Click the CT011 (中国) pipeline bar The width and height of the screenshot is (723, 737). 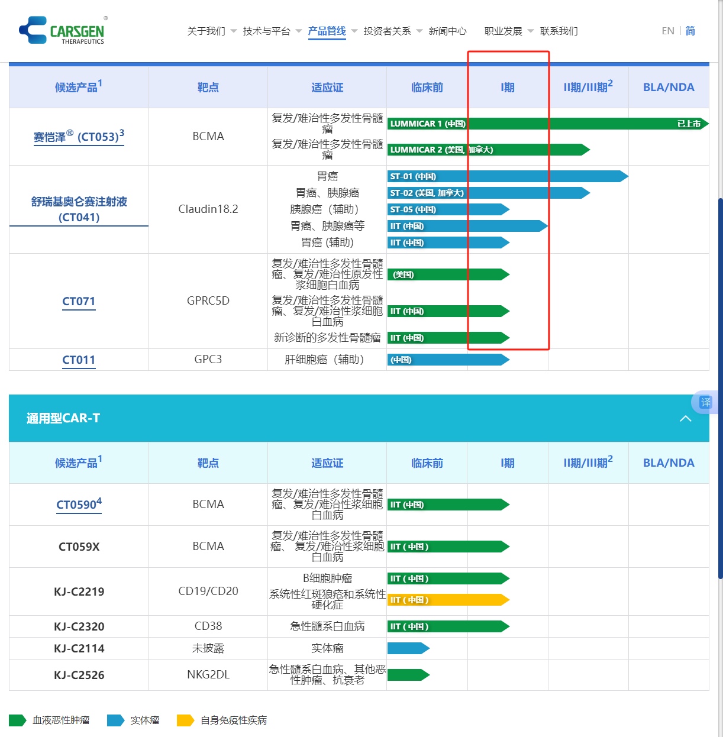click(448, 360)
